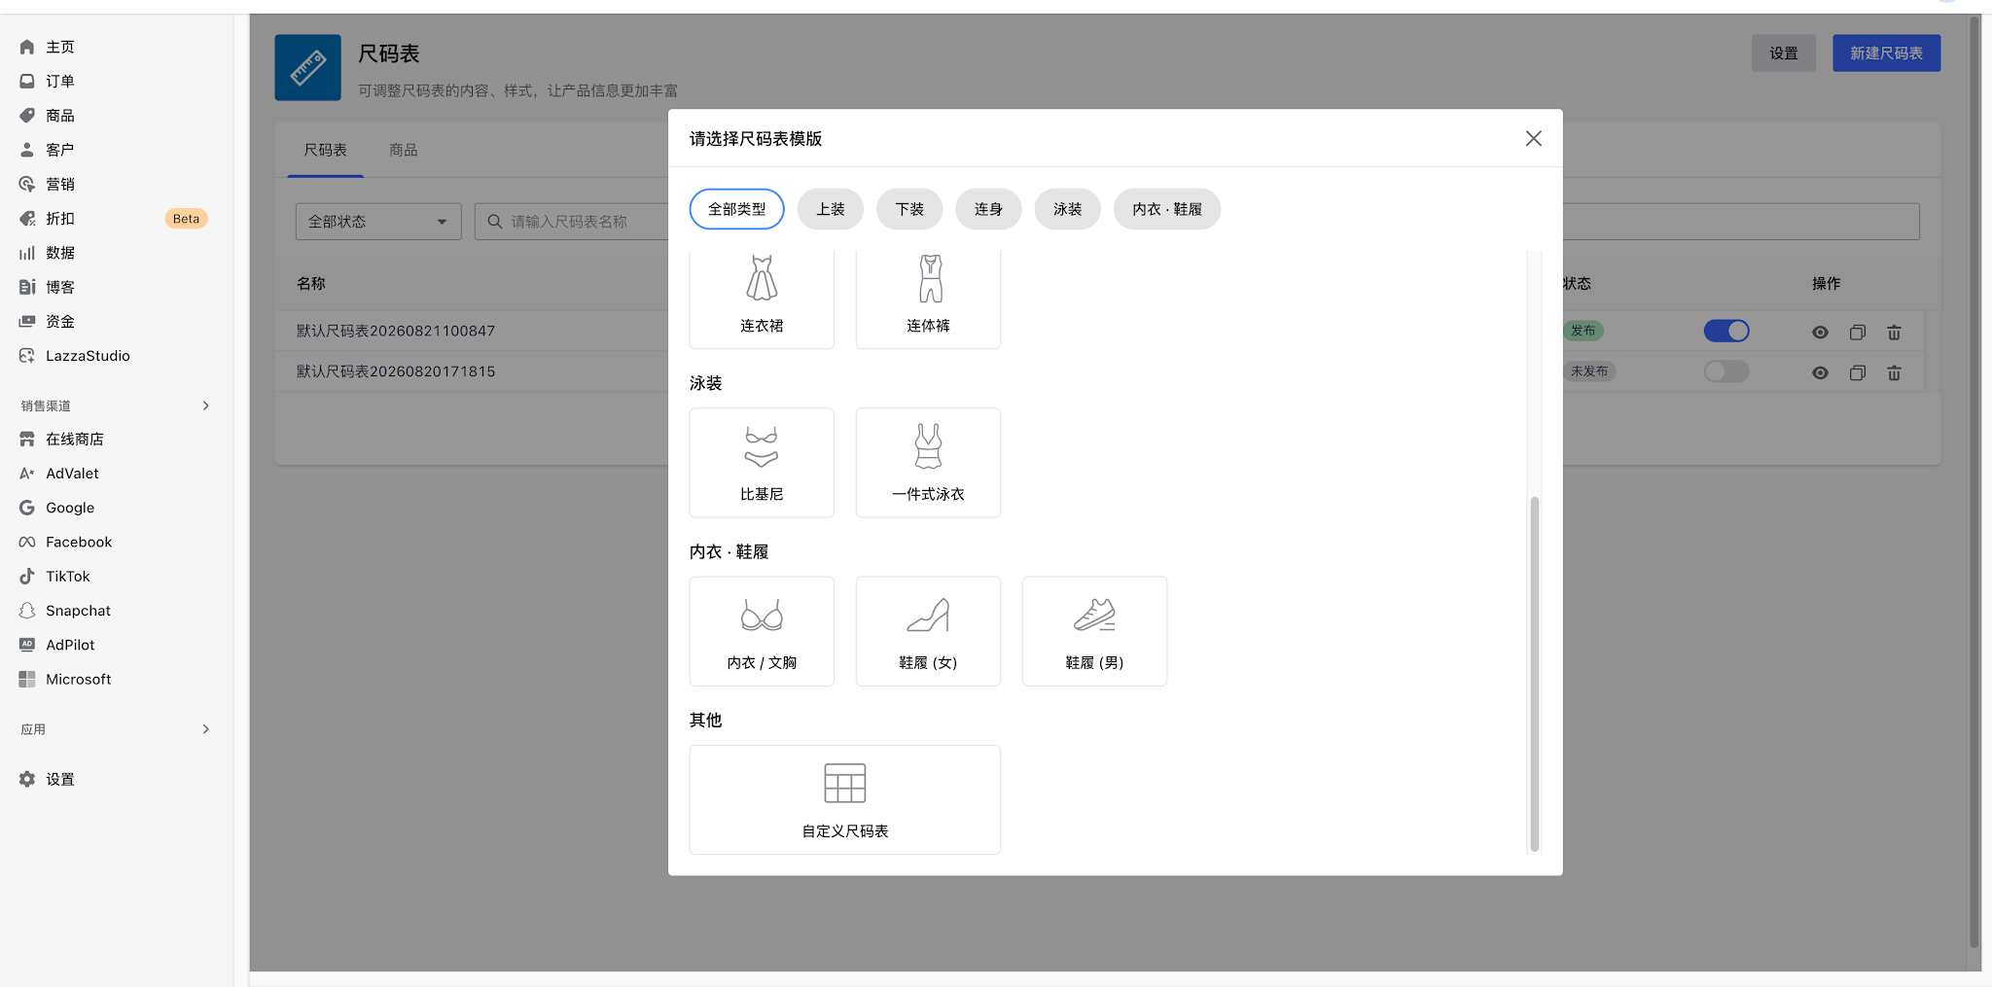Click the 未发布 status badge
Screen dimensions: 1992x987
click(x=1589, y=371)
